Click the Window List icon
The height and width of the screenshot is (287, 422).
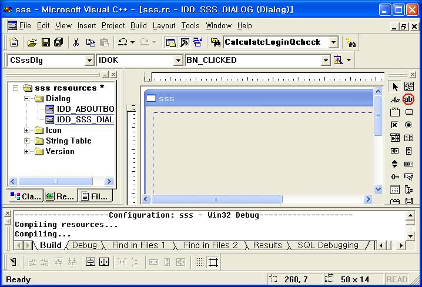tap(198, 42)
